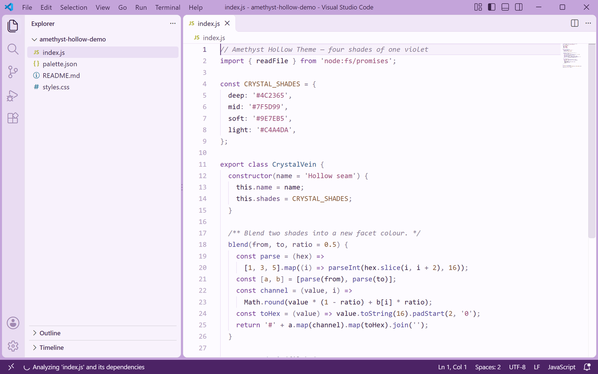This screenshot has height=374, width=598.
Task: Open the Source Control view
Action: tap(13, 72)
